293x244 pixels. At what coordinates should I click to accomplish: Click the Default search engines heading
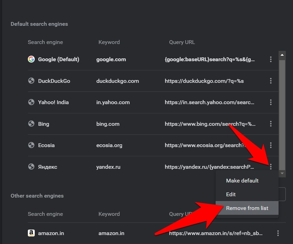point(39,24)
